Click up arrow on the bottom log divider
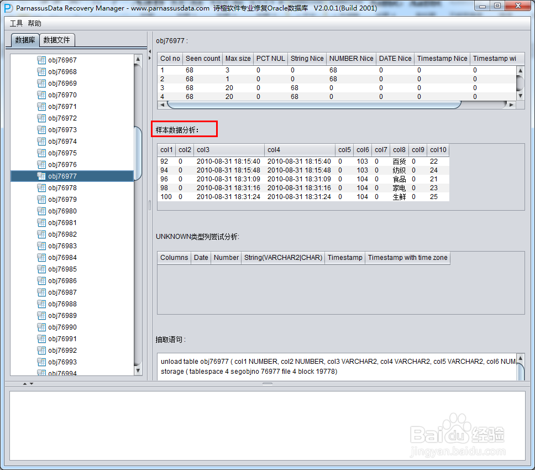The height and width of the screenshot is (470, 535). [x=24, y=384]
